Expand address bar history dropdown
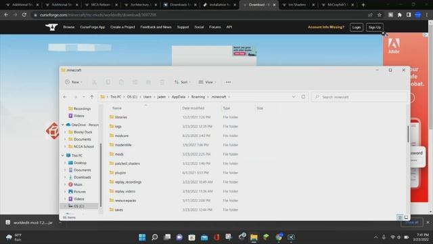The image size is (433, 244). (x=294, y=97)
